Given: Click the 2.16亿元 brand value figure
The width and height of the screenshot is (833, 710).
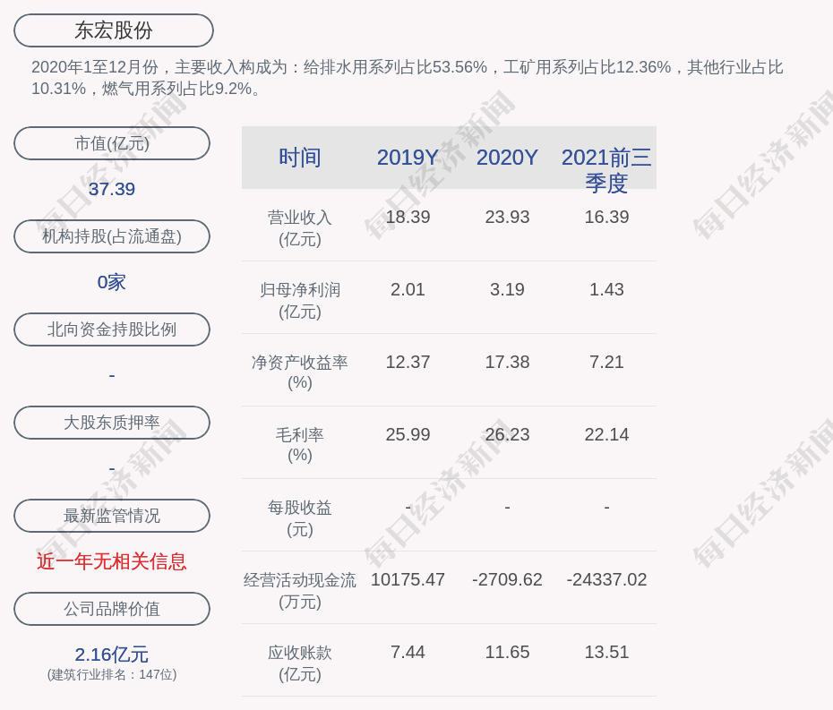Looking at the screenshot, I should click(x=112, y=654).
